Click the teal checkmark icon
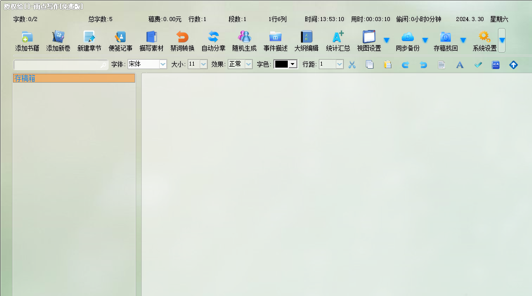The image size is (532, 296). pyautogui.click(x=478, y=65)
